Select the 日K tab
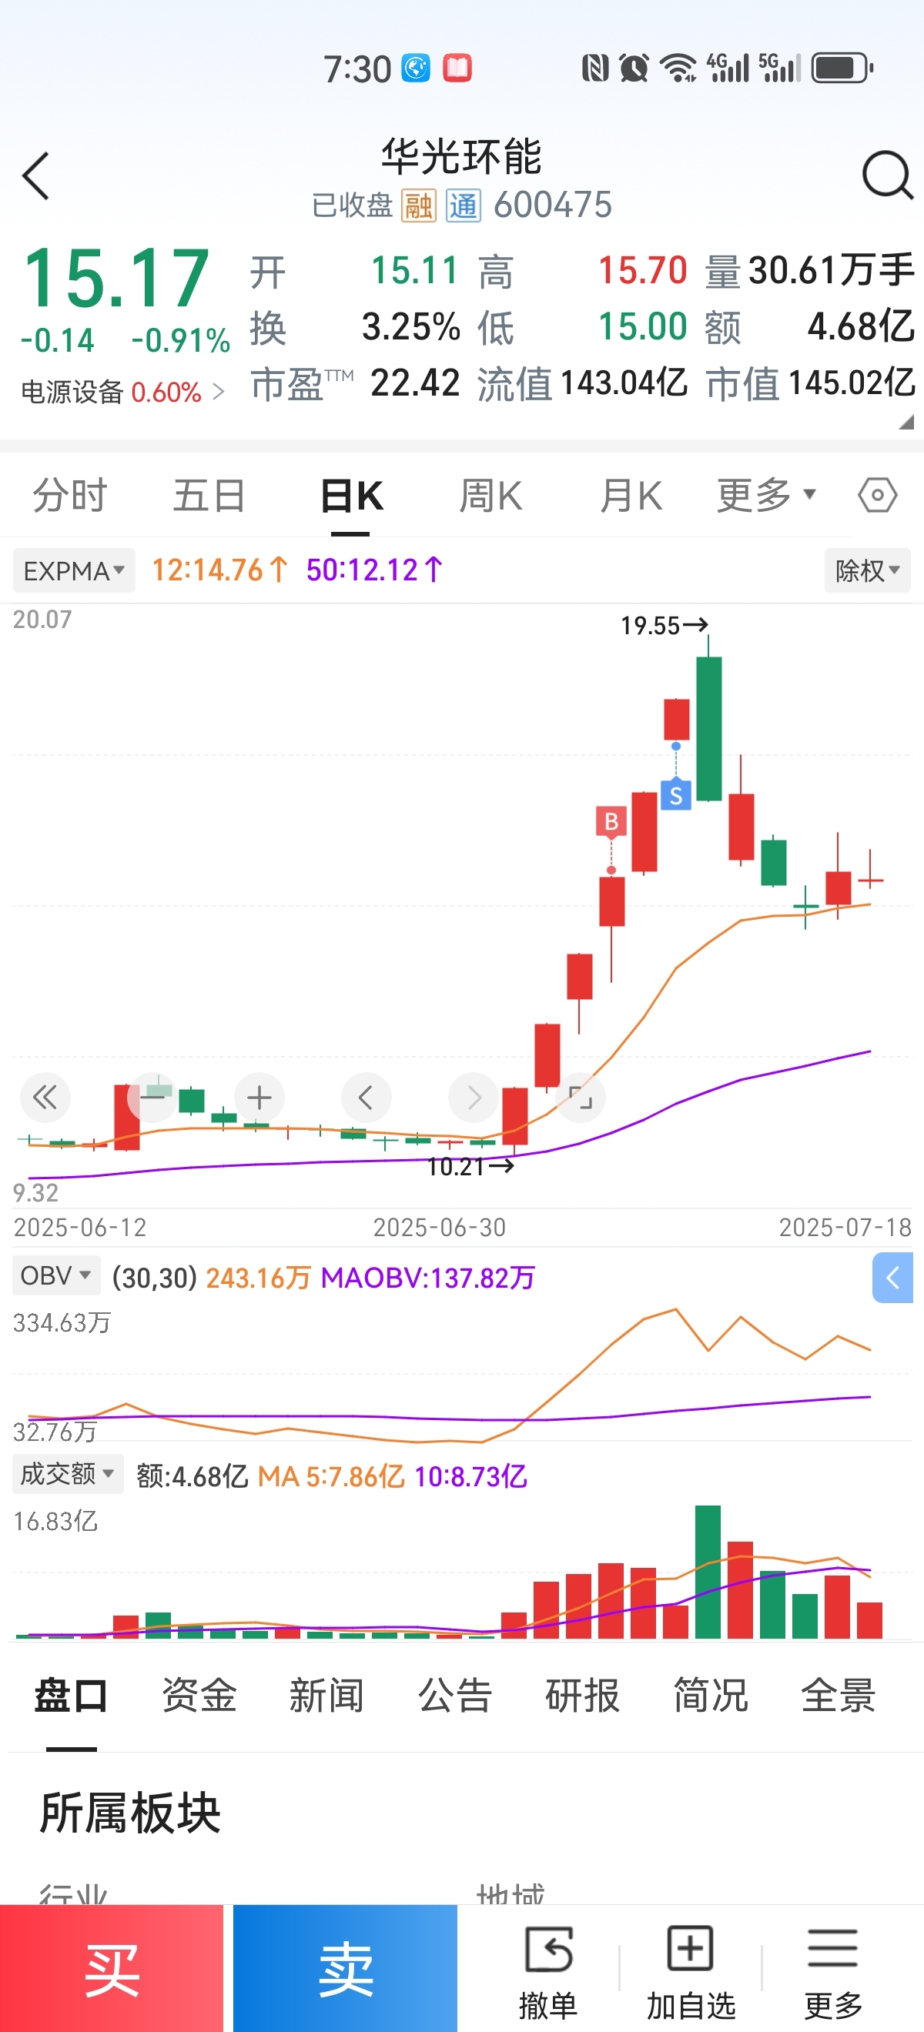 (x=351, y=496)
